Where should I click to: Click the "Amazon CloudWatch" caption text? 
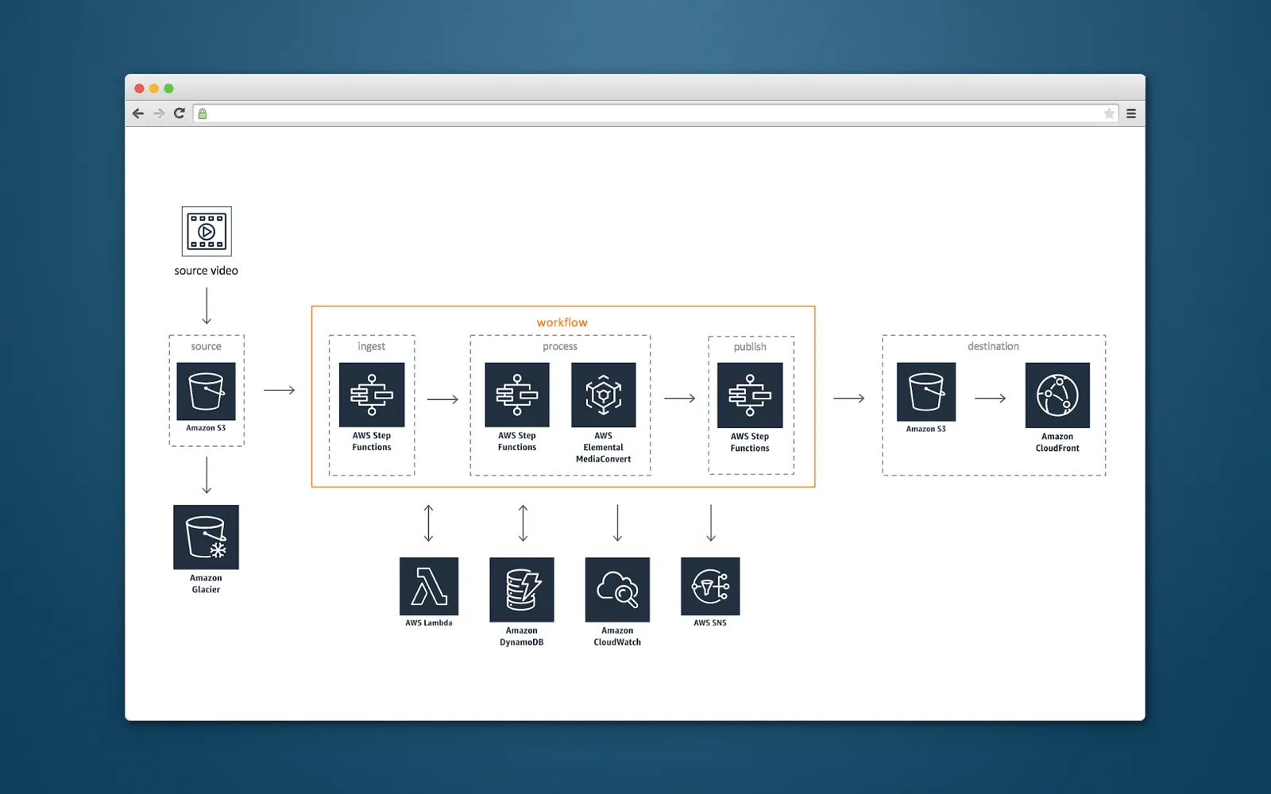coord(617,636)
